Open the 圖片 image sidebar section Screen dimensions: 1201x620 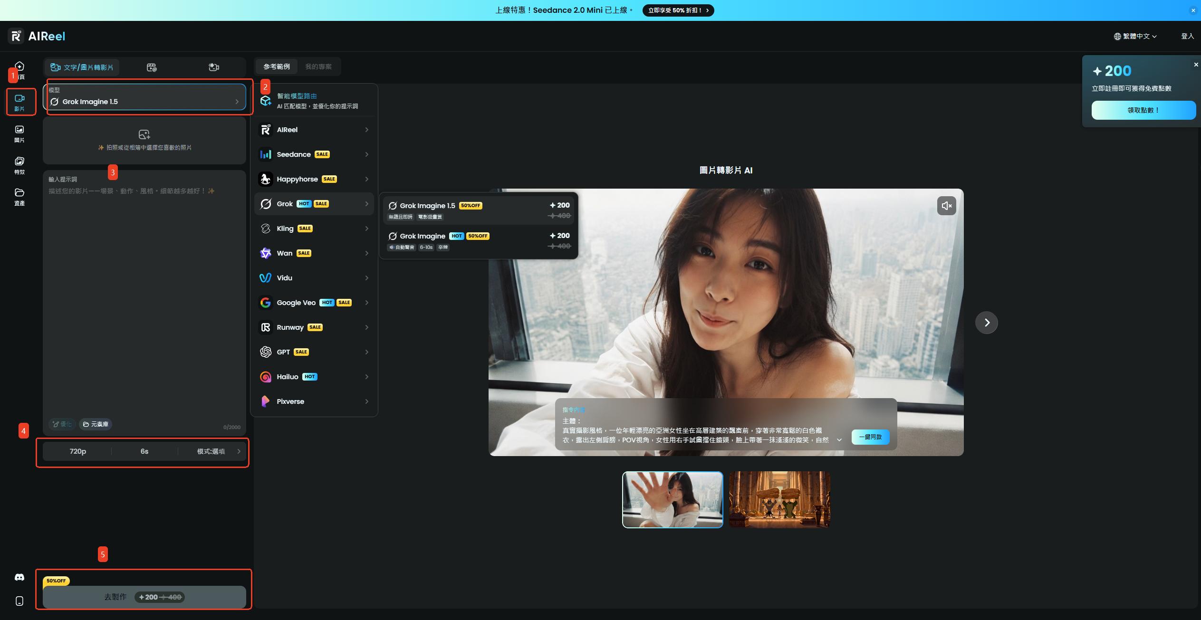(19, 134)
